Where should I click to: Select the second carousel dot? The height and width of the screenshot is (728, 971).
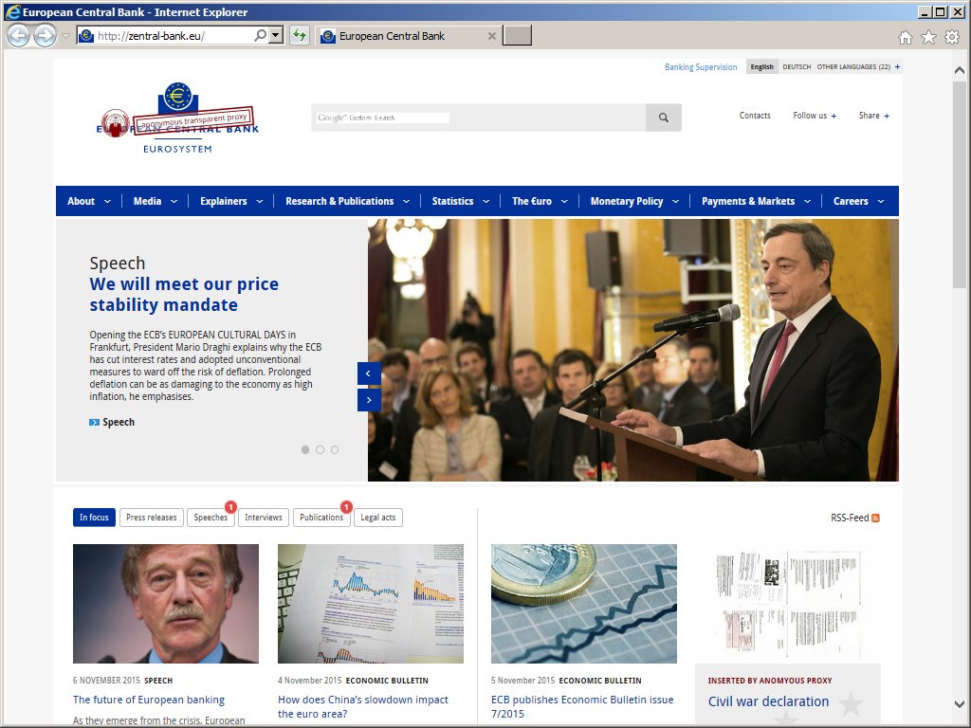tap(320, 450)
